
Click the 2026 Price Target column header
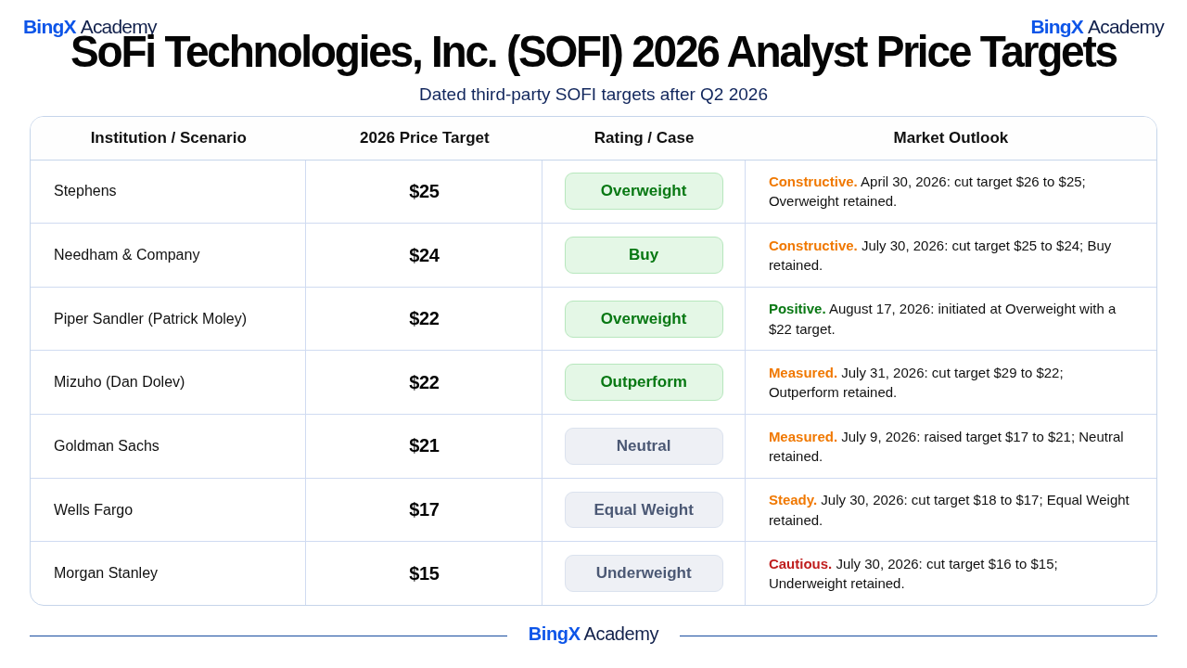click(425, 138)
